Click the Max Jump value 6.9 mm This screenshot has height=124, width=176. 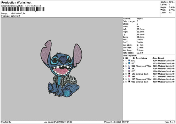pos(140,50)
